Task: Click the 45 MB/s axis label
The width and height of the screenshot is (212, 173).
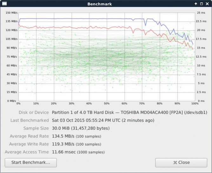Action: tap(12, 74)
